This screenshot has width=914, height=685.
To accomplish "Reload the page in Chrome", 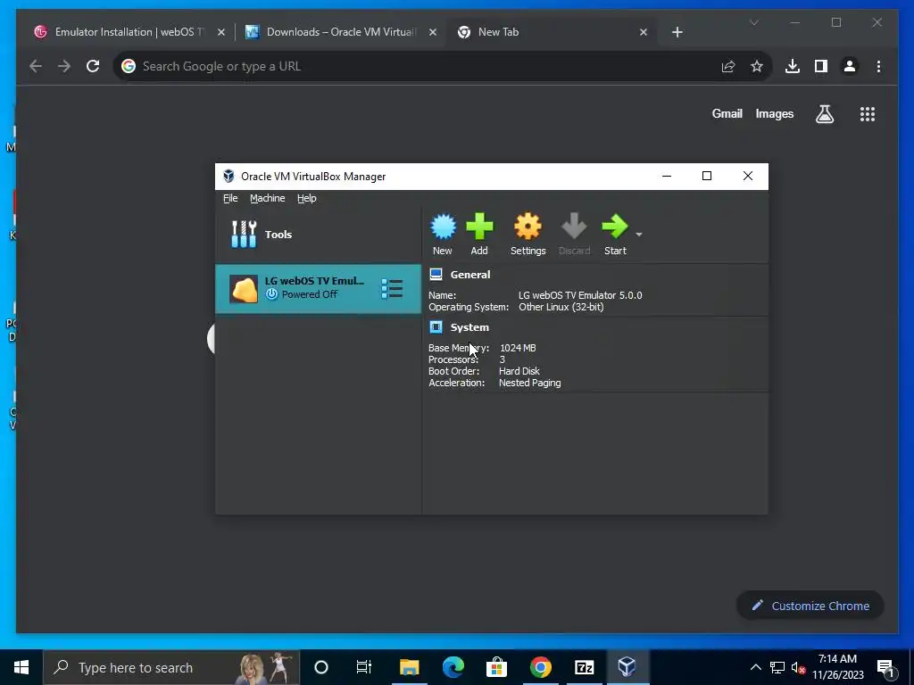I will [93, 66].
